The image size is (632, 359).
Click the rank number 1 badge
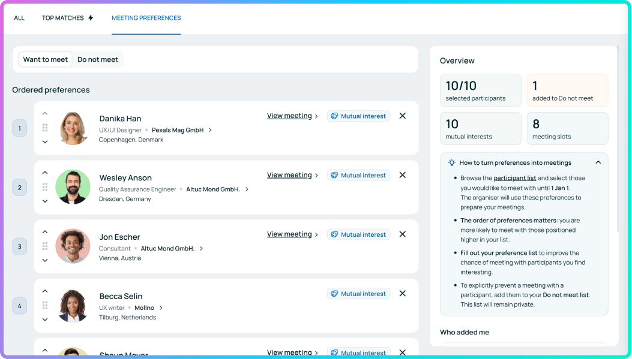click(19, 128)
